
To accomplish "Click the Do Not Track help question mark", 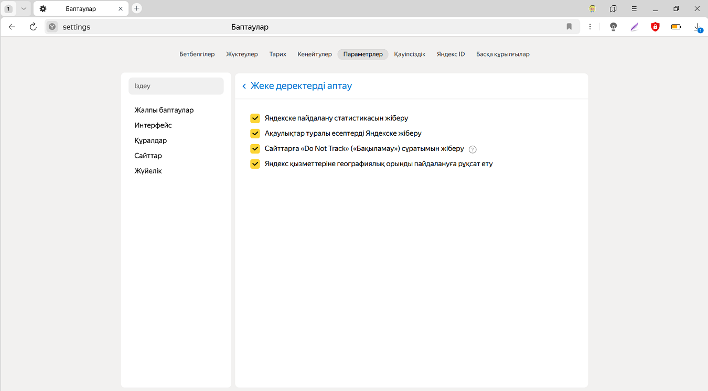I will click(473, 149).
